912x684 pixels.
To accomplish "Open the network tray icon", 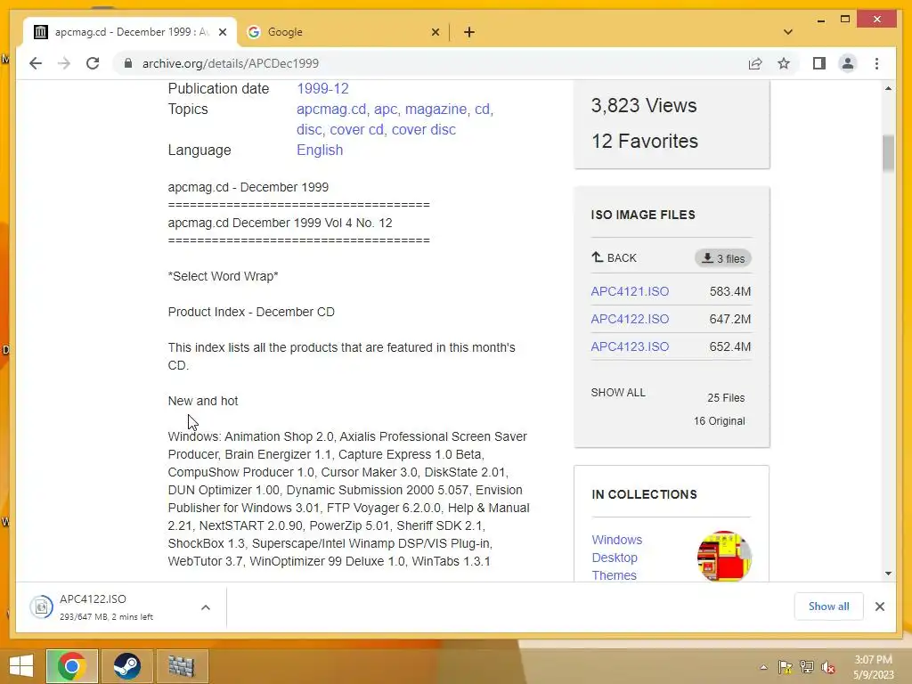I will point(807,667).
